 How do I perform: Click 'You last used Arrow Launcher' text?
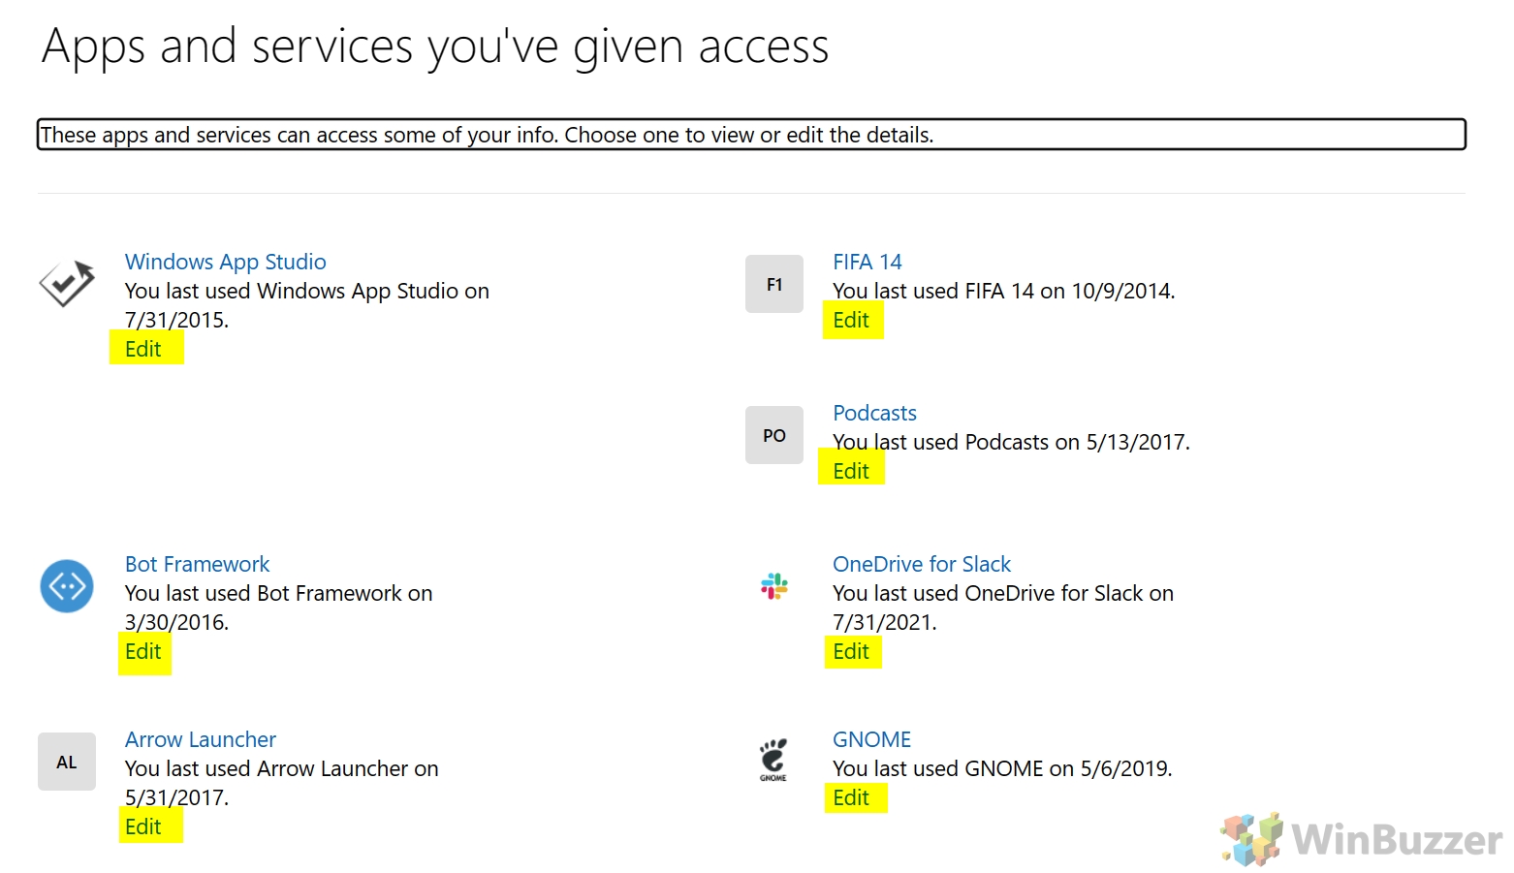(x=282, y=783)
